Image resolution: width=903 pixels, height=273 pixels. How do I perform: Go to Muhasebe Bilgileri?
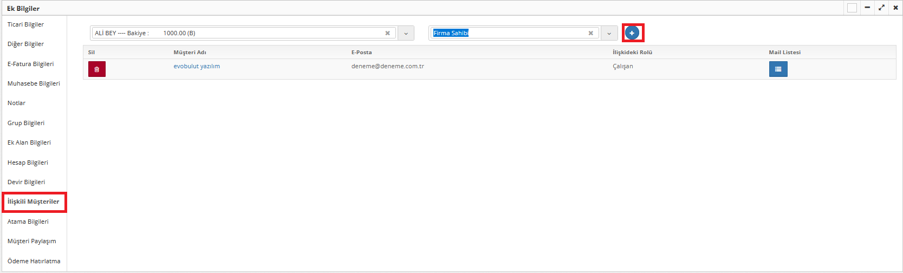(x=34, y=83)
